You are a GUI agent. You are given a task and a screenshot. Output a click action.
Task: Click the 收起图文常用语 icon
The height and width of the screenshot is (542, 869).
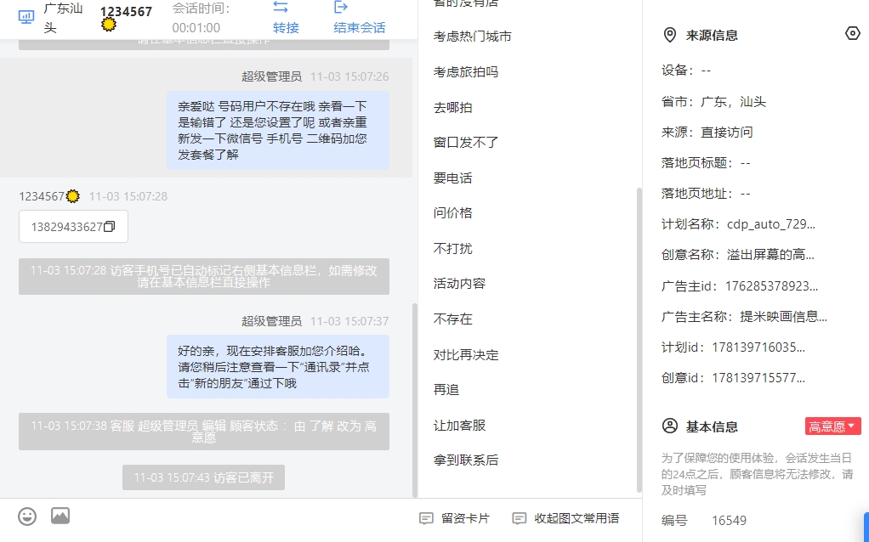(x=520, y=519)
